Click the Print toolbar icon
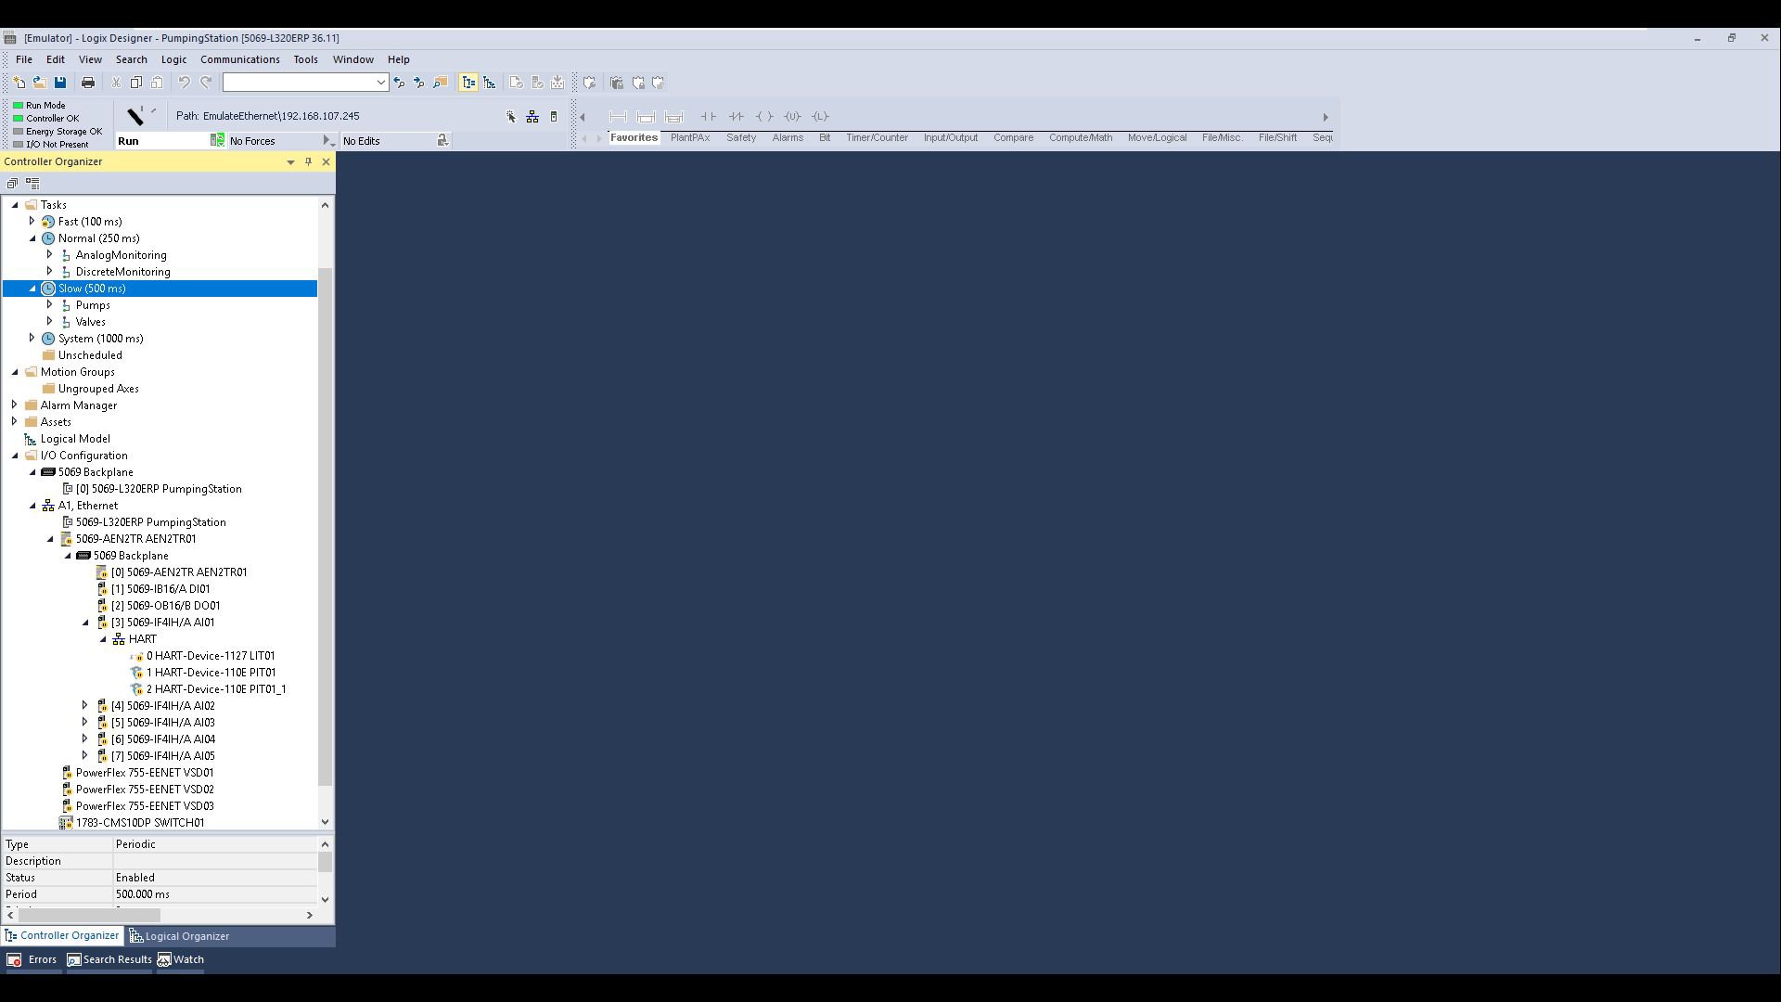The image size is (1781, 1002). pos(88,83)
